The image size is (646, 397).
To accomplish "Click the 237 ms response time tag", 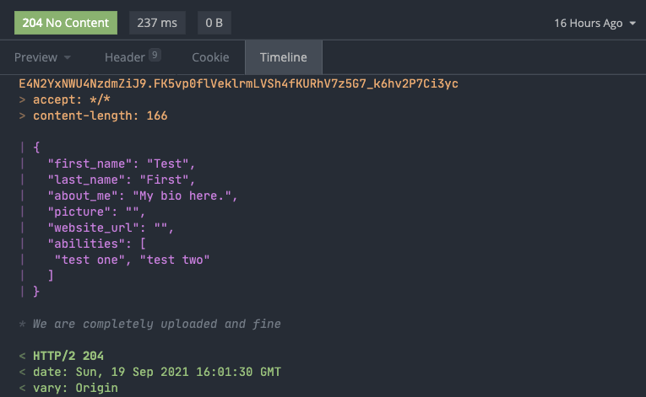I will coord(157,23).
